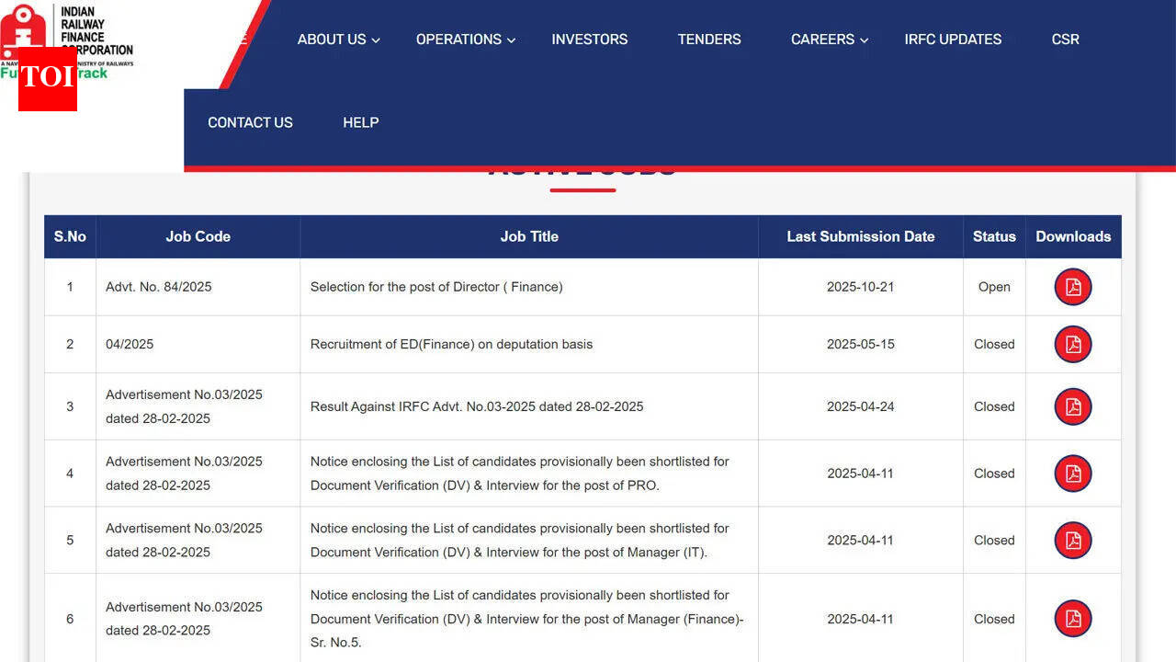Screen dimensions: 1176x662
Task: Open the INVESTORS menu item
Action: pyautogui.click(x=589, y=40)
